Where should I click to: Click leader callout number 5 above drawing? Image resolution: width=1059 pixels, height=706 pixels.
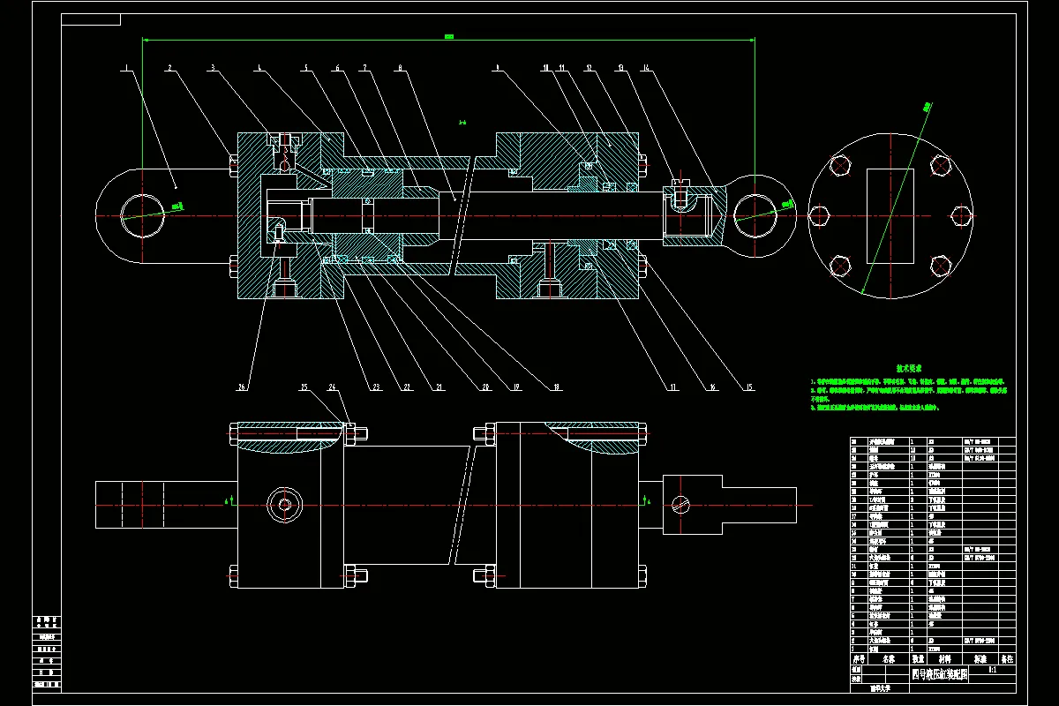(306, 67)
